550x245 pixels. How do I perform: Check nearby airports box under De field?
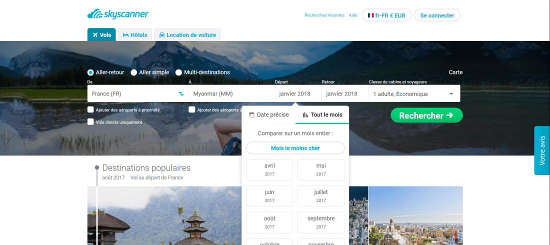[x=90, y=110]
